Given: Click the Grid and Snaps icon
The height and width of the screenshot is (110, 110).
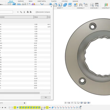Looking at the screenshot, I should pos(85,103).
